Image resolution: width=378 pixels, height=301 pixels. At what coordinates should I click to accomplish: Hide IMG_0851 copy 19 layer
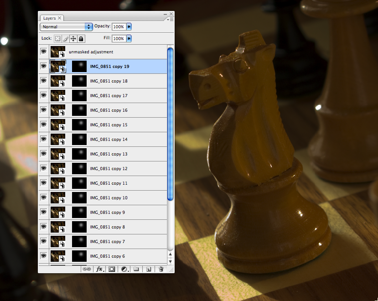click(x=43, y=66)
